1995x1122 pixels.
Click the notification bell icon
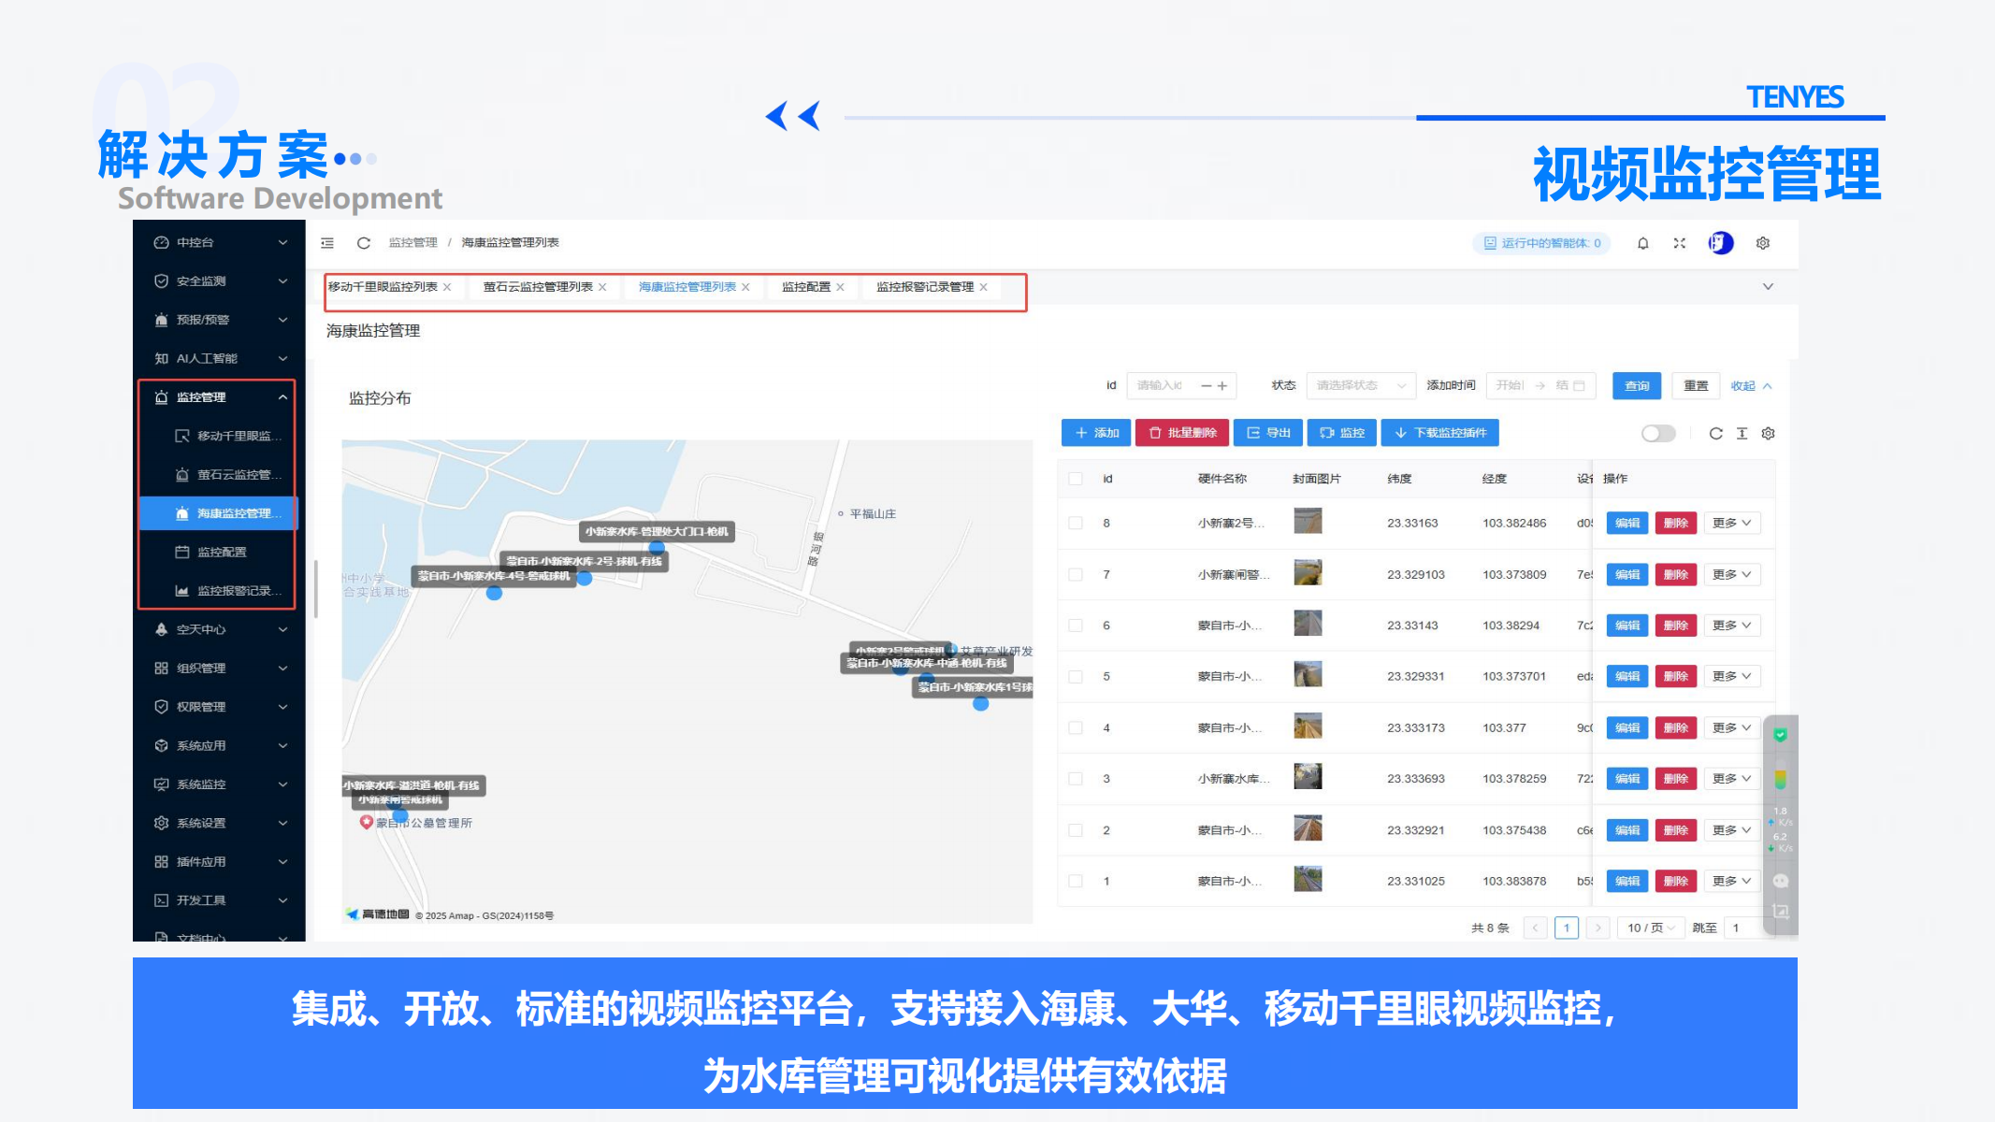click(x=1642, y=243)
